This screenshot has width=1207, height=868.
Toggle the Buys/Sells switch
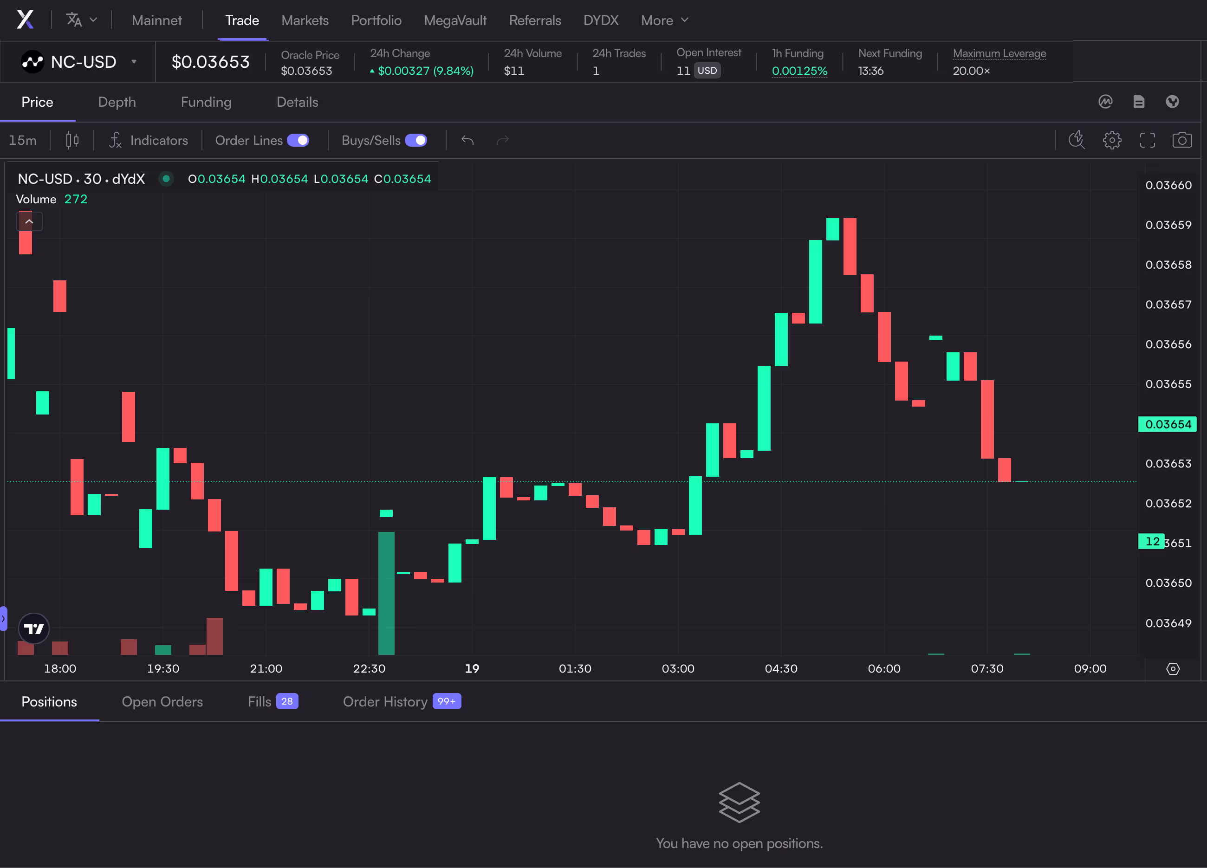click(415, 141)
